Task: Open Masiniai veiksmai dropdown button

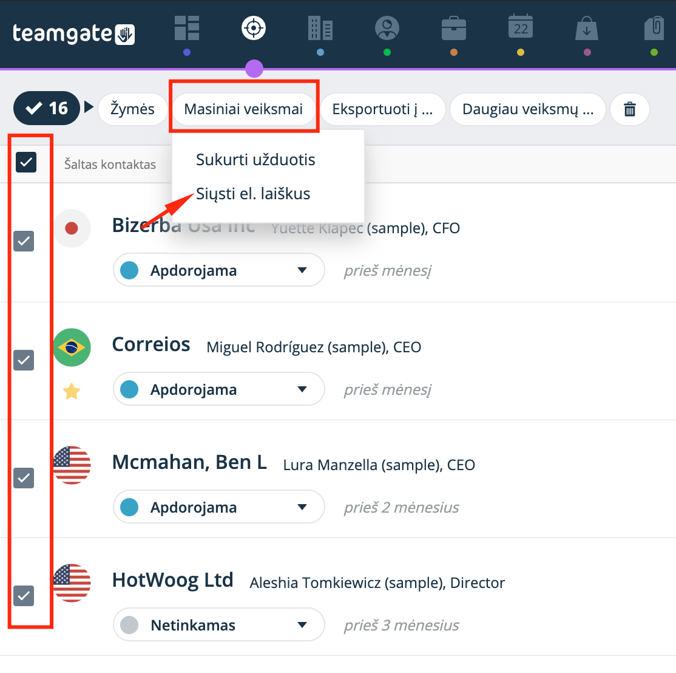Action: coord(243,109)
